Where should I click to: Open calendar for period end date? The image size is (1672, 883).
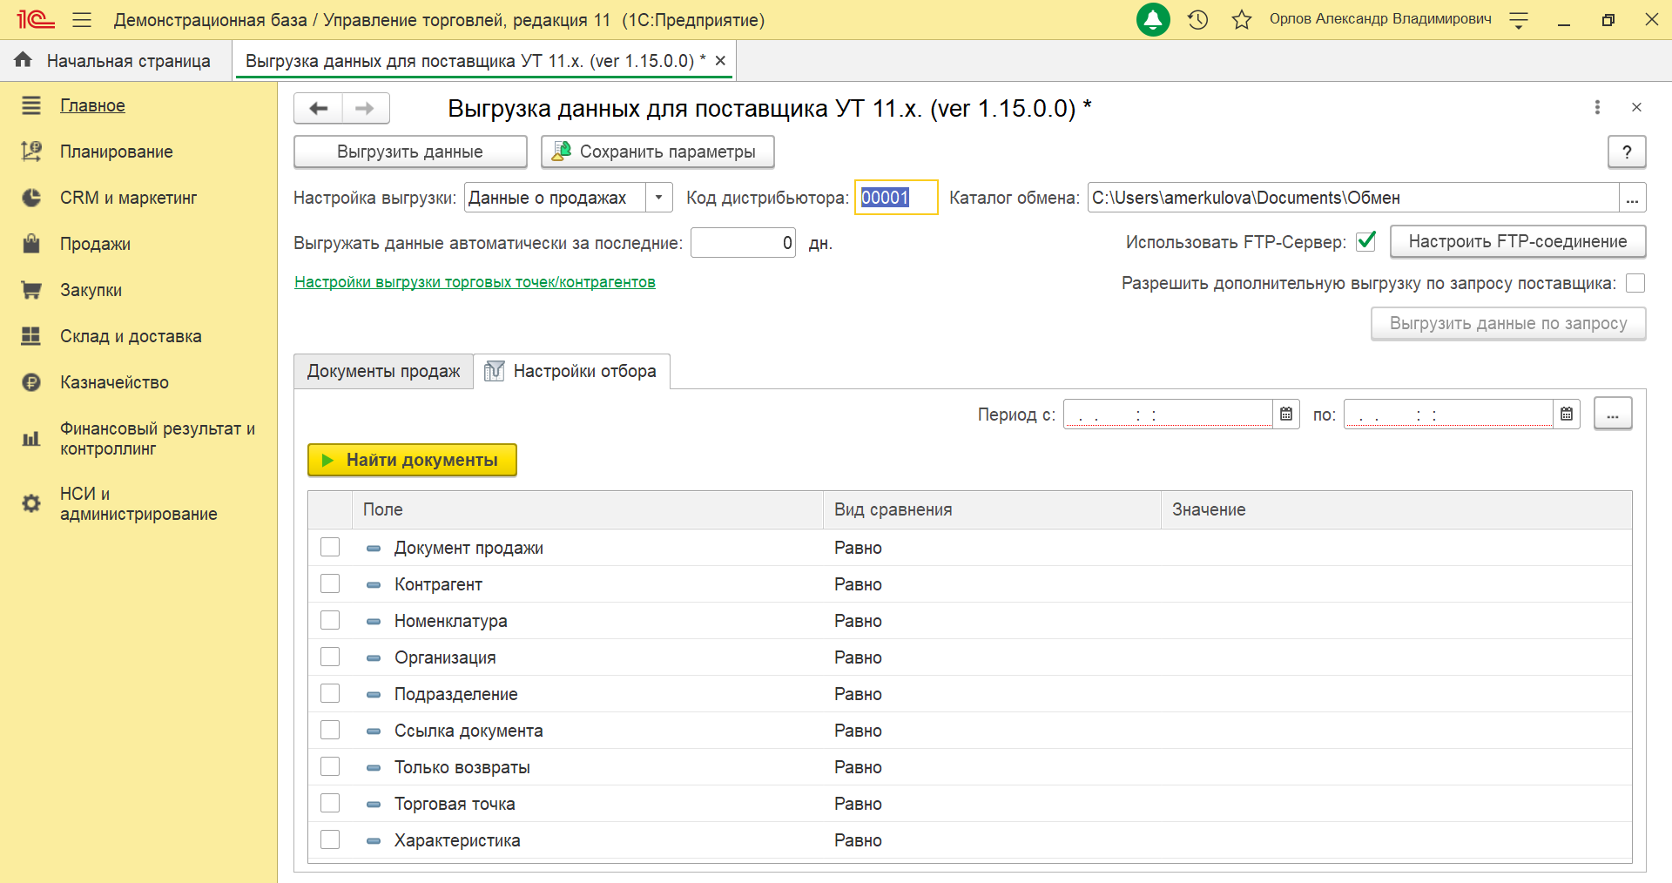point(1567,415)
